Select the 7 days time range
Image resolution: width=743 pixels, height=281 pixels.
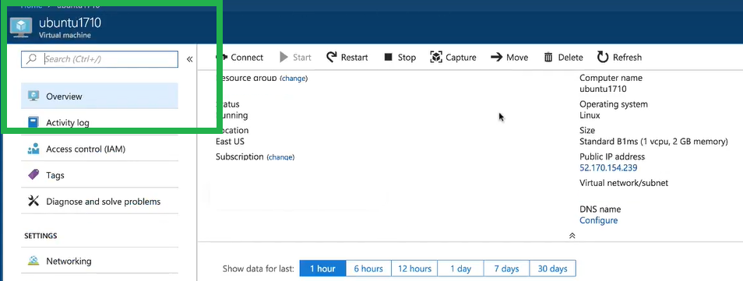506,269
